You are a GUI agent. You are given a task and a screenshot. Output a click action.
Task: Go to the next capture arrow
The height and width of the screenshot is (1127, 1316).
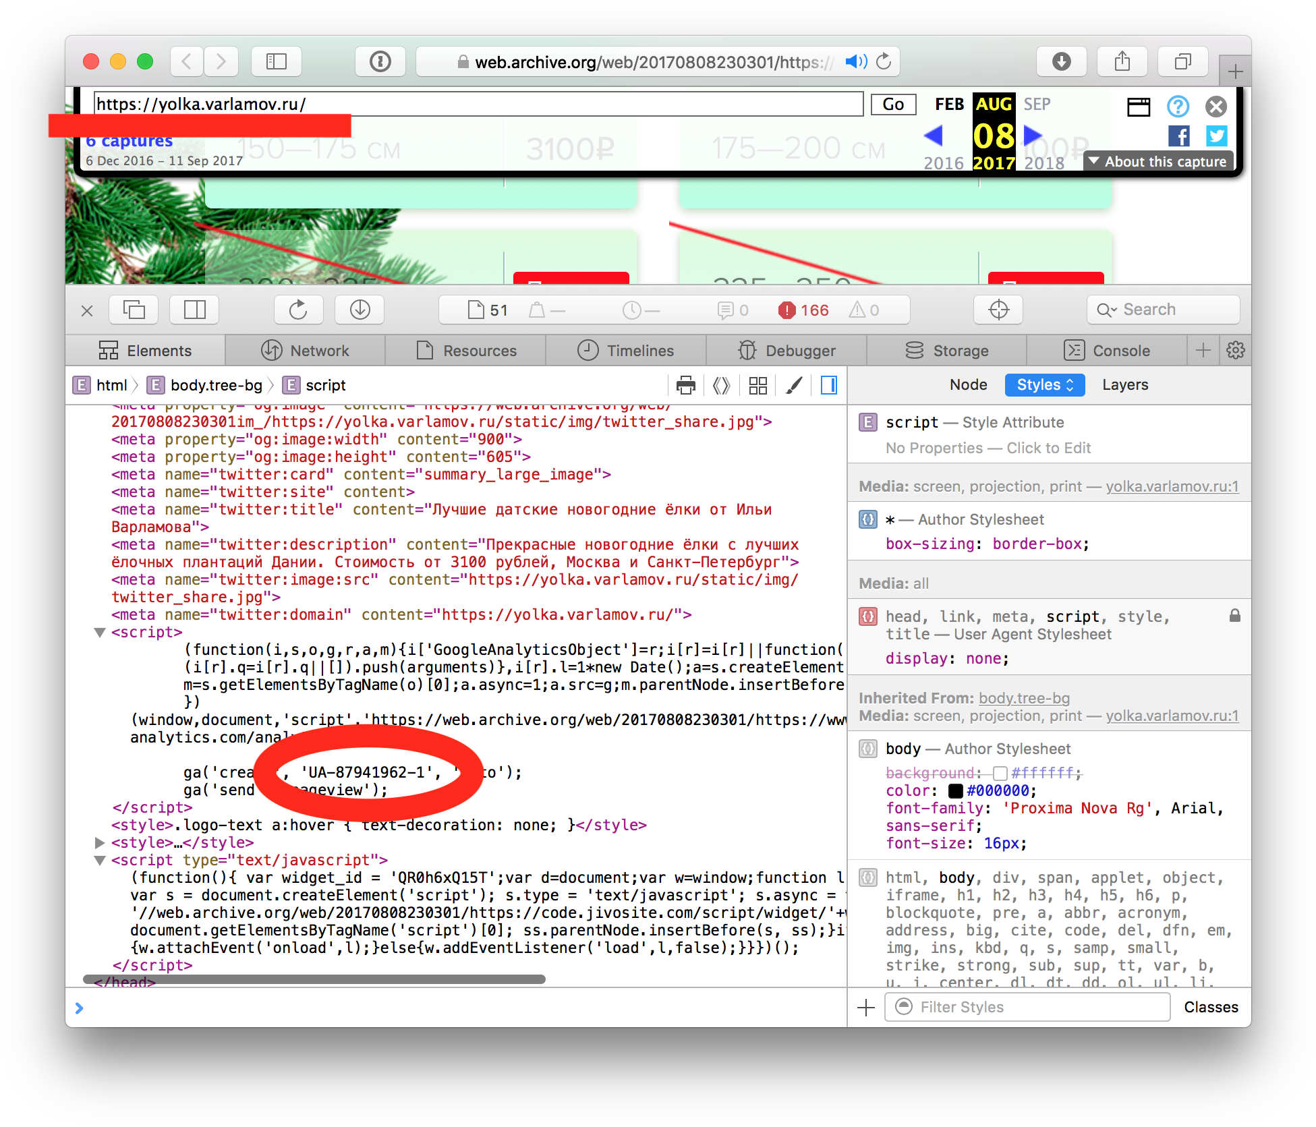pyautogui.click(x=1033, y=136)
